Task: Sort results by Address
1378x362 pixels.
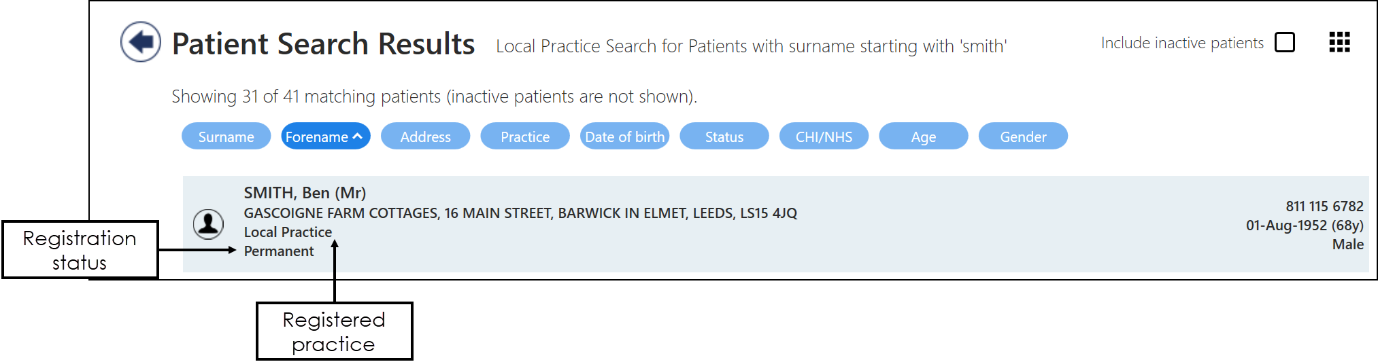Action: 425,137
